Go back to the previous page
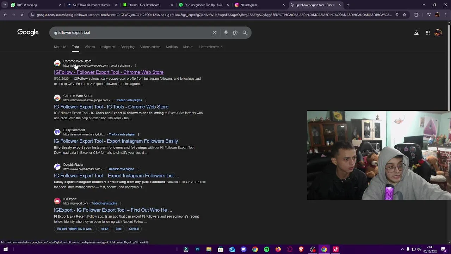451x254 pixels. tap(5, 15)
